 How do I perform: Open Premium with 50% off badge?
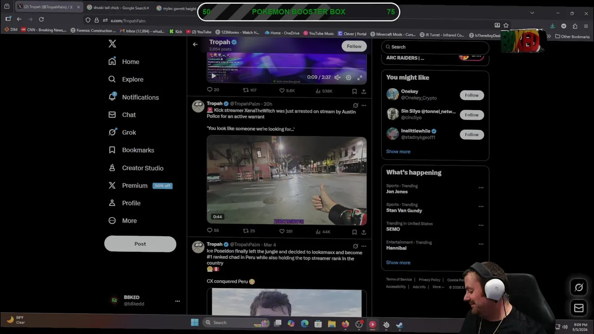[x=140, y=186]
